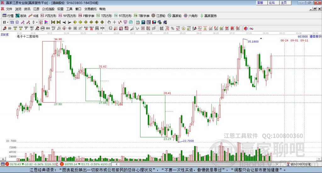Open the T数字表 number table

coord(142,16)
